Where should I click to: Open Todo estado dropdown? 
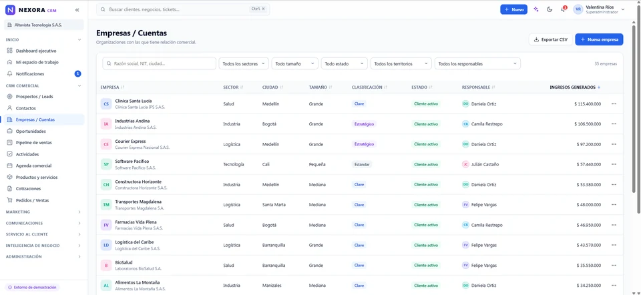tap(345, 64)
